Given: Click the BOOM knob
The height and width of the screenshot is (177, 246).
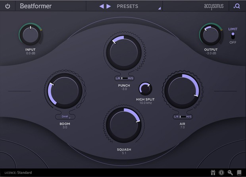Looking at the screenshot, I should coord(65,91).
